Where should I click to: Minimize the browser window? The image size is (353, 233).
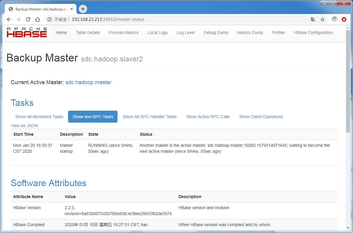[x=325, y=3]
